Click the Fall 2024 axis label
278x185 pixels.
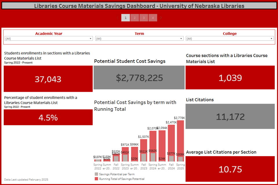click(x=171, y=166)
